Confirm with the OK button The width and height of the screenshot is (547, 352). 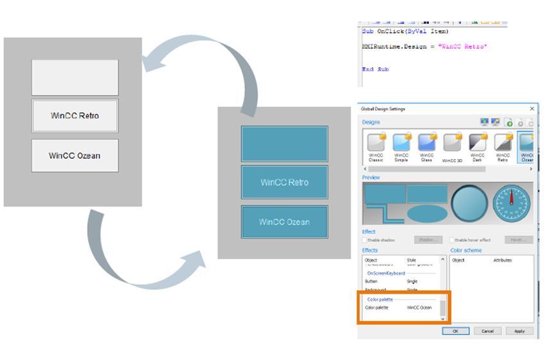click(x=455, y=331)
